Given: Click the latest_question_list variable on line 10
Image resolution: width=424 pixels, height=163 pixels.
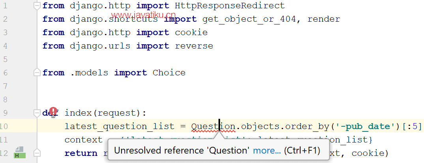Looking at the screenshot, I should coord(120,126).
